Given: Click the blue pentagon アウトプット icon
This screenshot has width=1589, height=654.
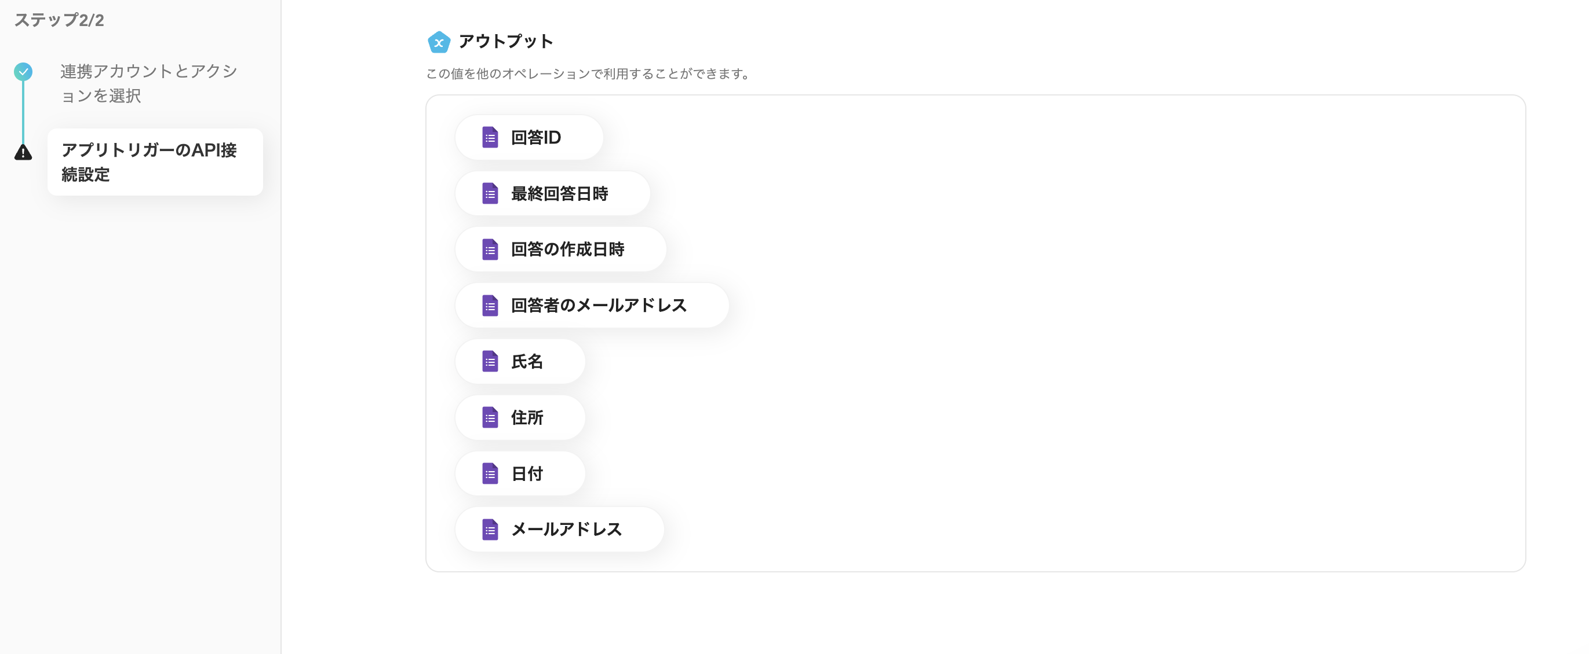Looking at the screenshot, I should [x=438, y=42].
